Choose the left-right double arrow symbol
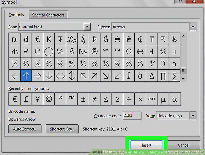205x155 pixels. (60, 76)
